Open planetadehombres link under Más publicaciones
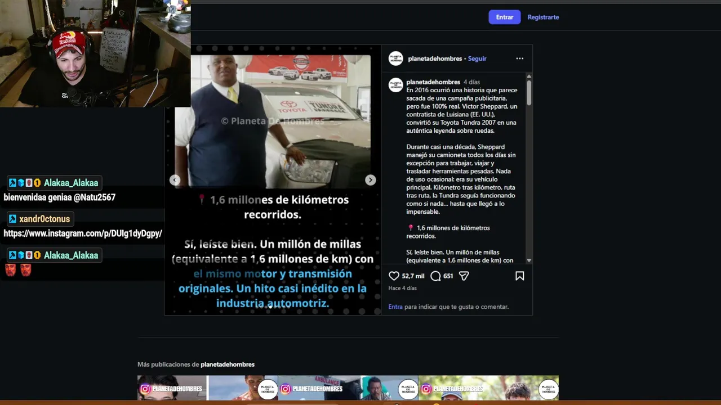Image resolution: width=721 pixels, height=405 pixels. click(228, 364)
